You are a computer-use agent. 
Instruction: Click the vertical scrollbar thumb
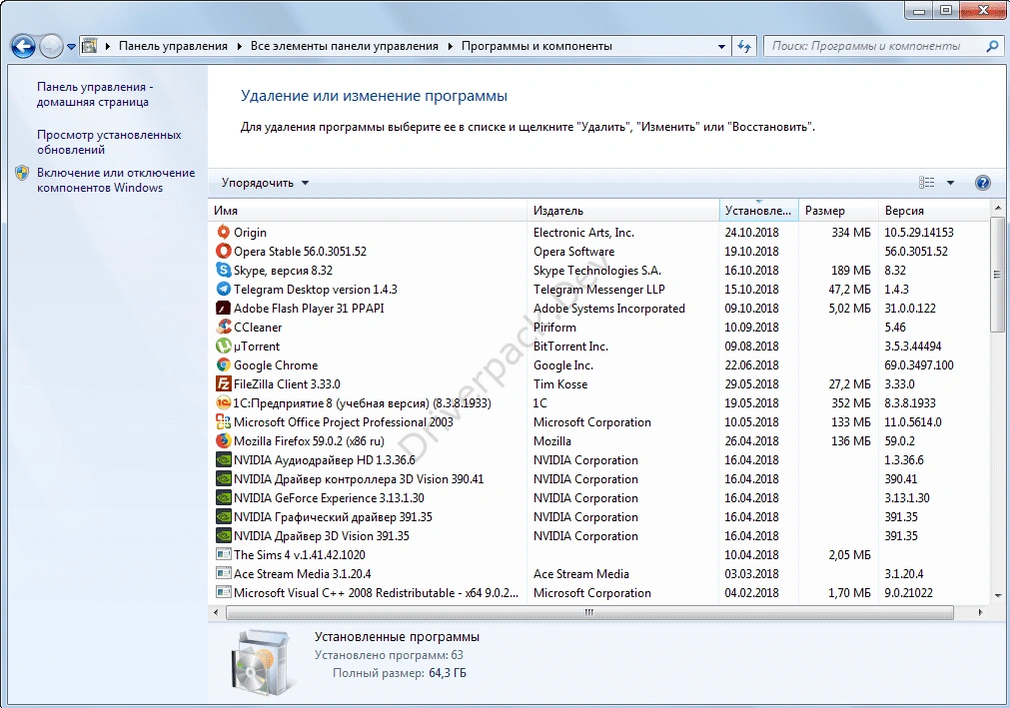coord(997,275)
